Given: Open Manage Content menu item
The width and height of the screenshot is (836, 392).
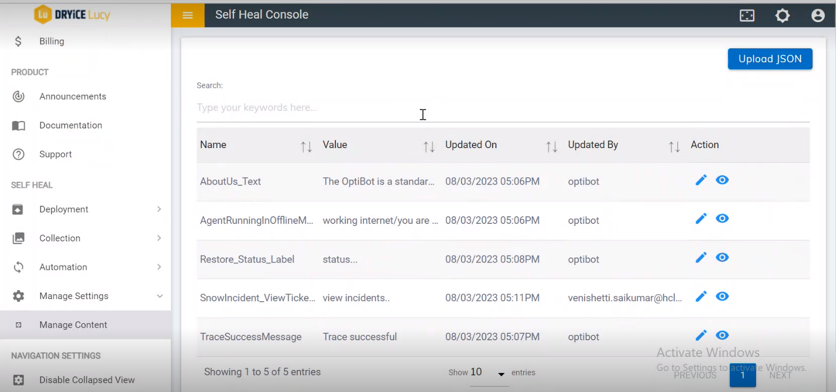Looking at the screenshot, I should (73, 325).
